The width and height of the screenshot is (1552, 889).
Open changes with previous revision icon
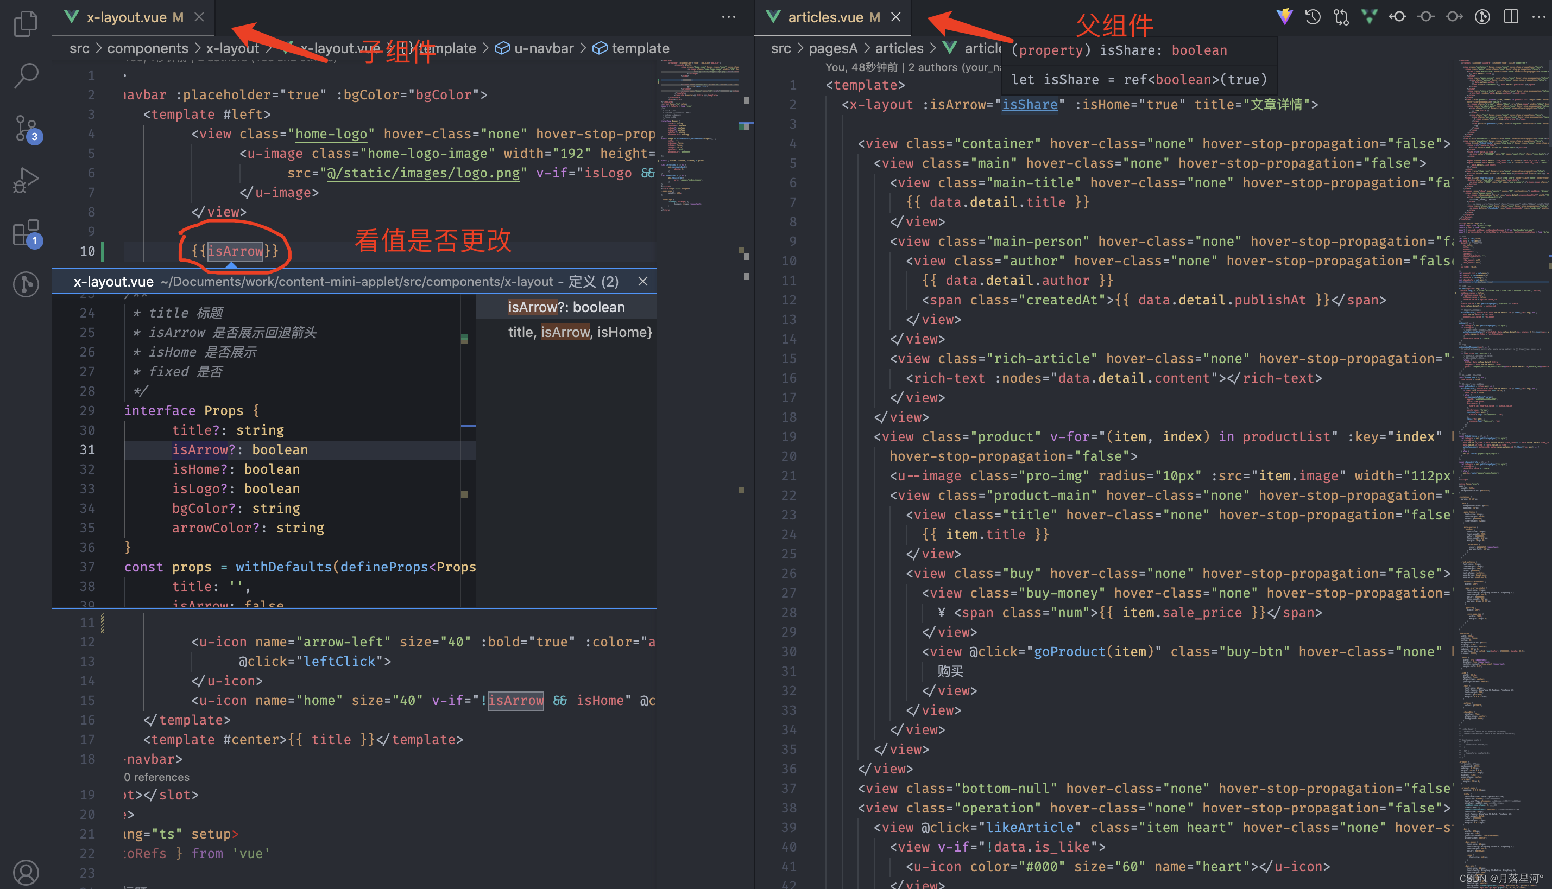click(1397, 17)
